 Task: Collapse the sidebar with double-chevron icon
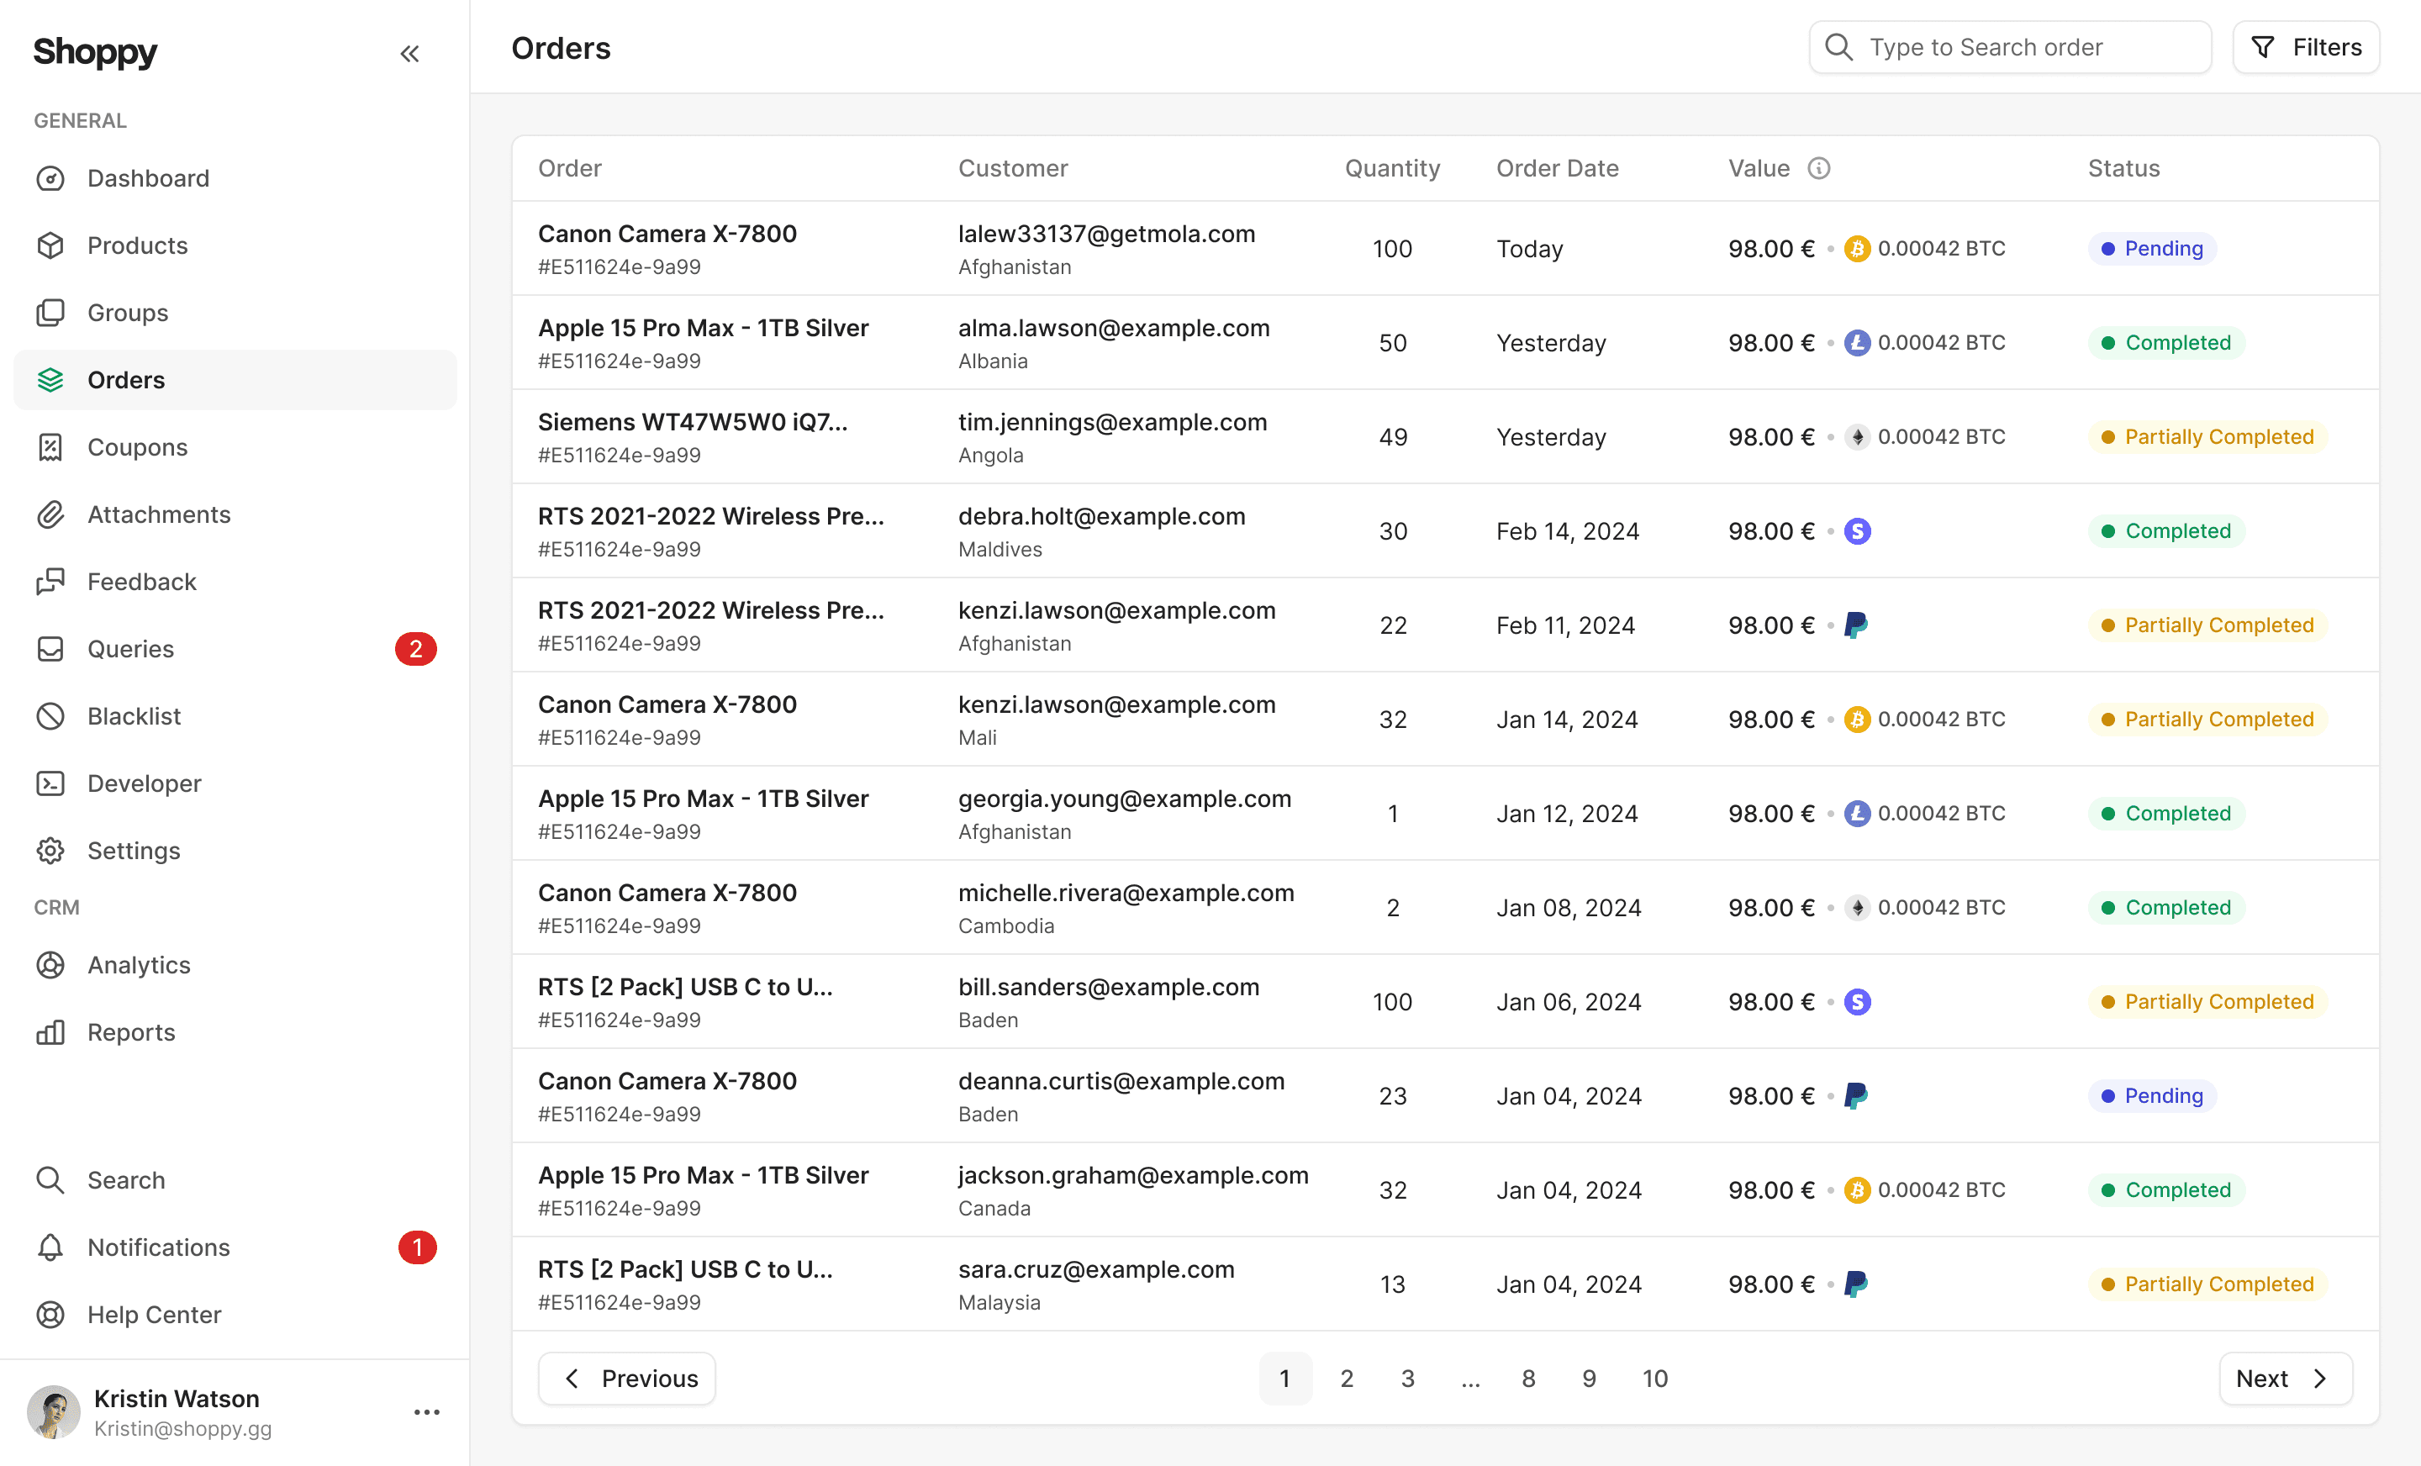click(x=409, y=54)
